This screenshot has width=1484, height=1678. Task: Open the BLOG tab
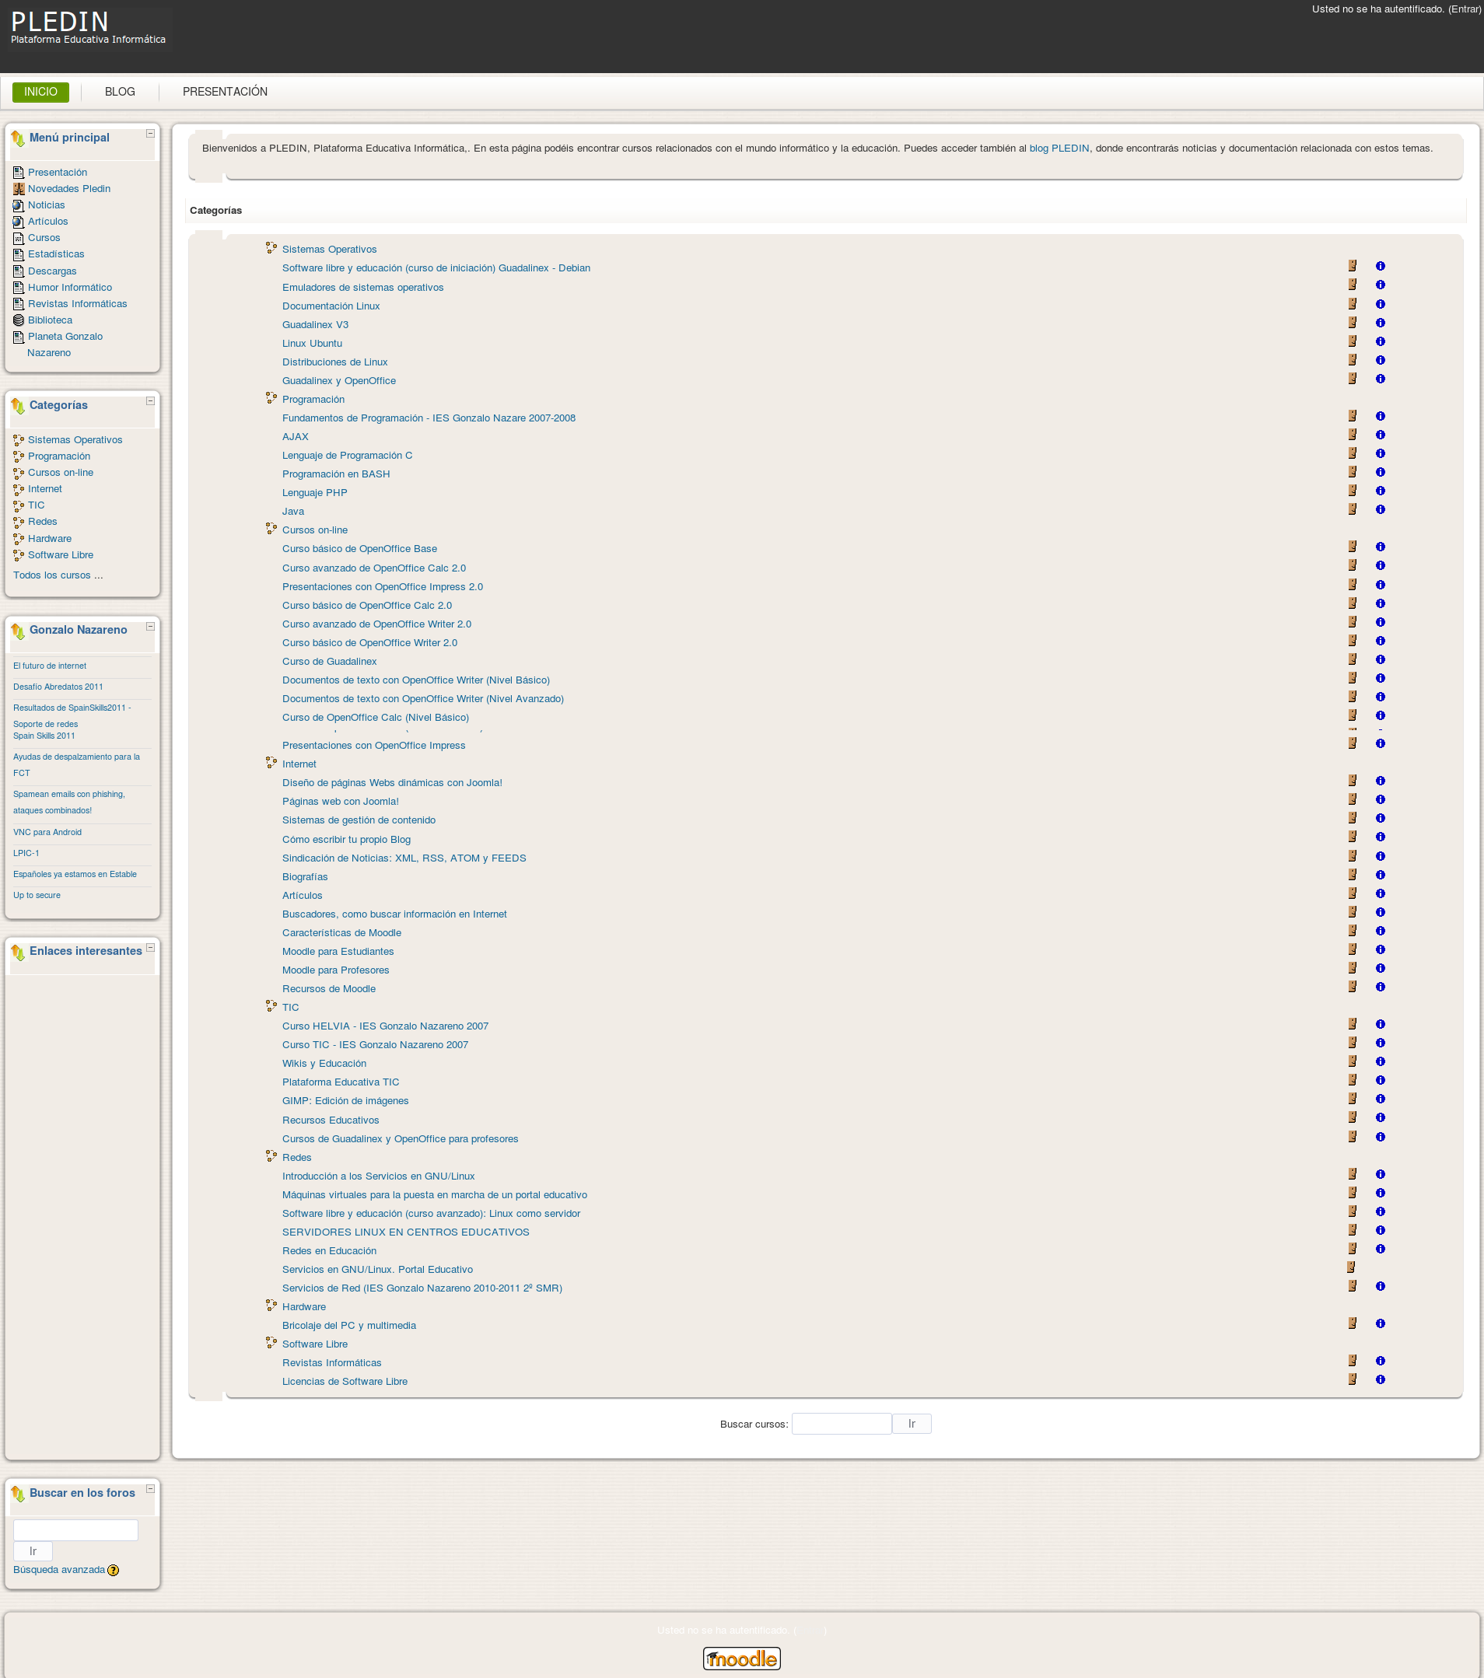point(120,92)
